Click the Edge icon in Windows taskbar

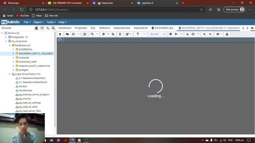pyautogui.click(x=72, y=140)
